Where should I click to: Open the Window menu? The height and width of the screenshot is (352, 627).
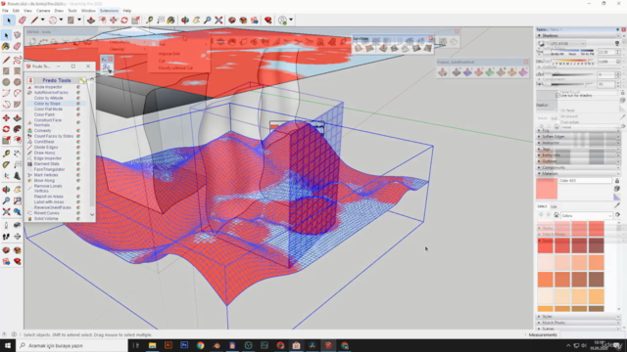(88, 11)
